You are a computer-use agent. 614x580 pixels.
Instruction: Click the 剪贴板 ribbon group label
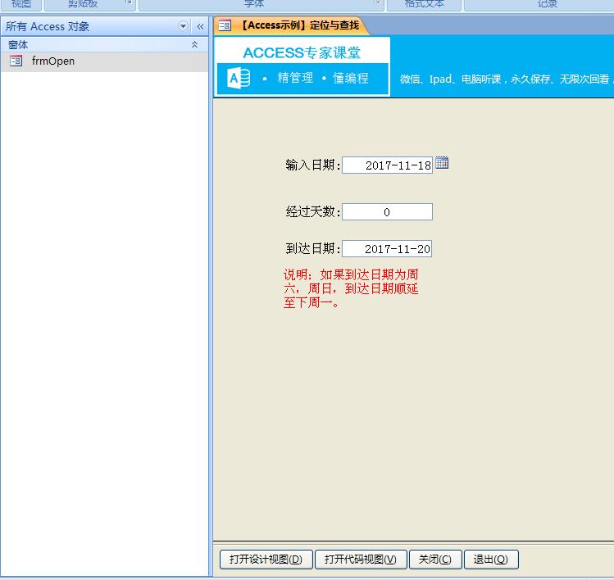click(x=82, y=3)
